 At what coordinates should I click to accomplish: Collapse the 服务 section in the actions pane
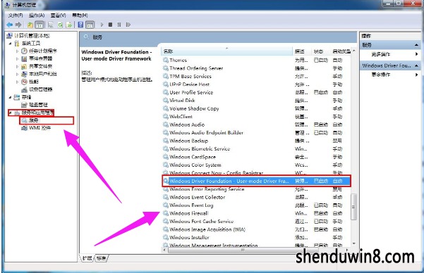tap(416, 45)
